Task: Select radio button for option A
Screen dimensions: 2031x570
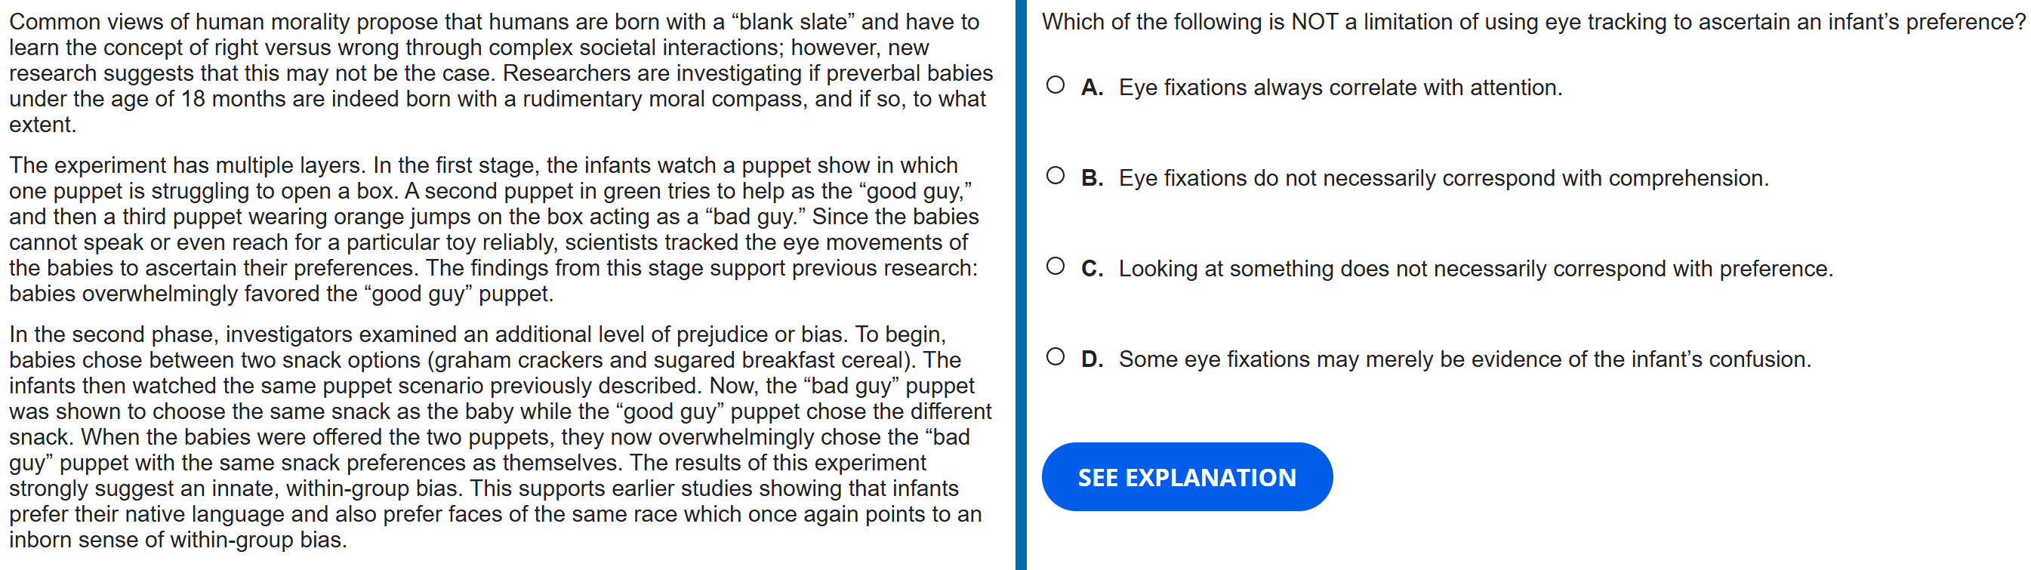Action: (1055, 85)
